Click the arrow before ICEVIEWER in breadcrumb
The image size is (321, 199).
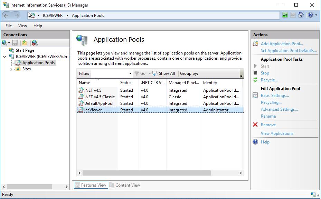pos(38,16)
